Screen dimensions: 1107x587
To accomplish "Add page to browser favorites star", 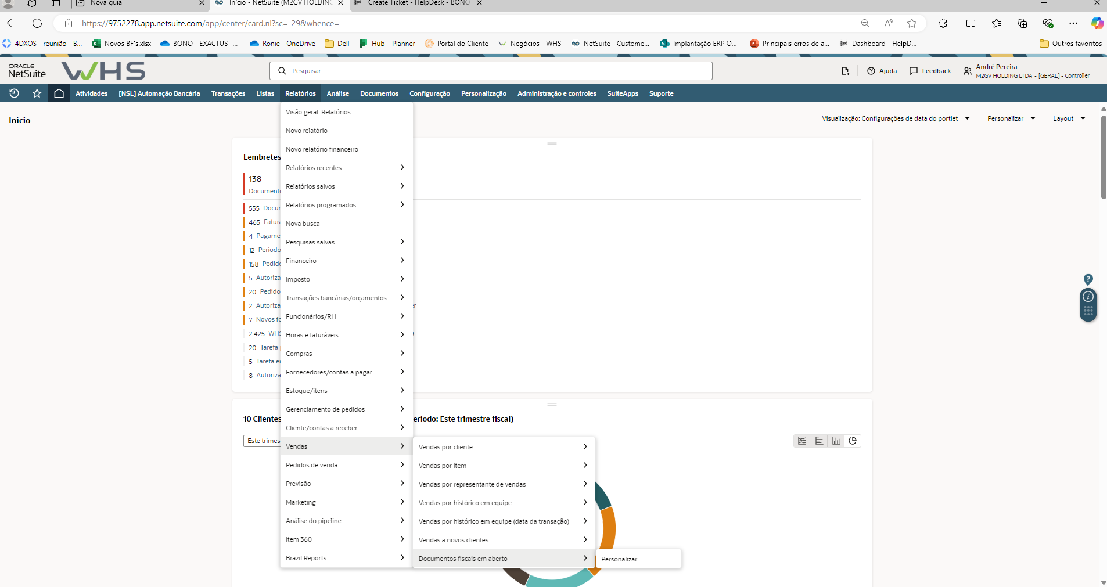I will click(x=912, y=23).
